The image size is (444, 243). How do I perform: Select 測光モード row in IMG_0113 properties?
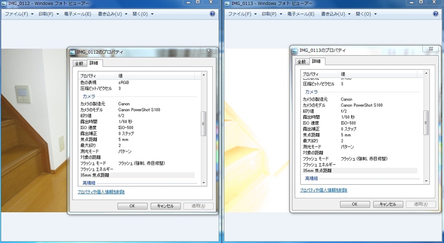(x=359, y=147)
